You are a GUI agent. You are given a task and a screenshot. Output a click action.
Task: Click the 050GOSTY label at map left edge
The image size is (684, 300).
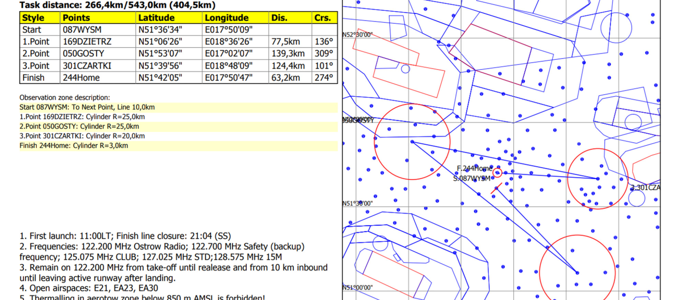pyautogui.click(x=358, y=120)
